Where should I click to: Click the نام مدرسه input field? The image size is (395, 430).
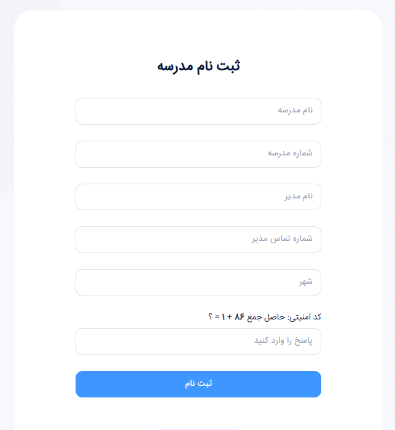point(198,111)
